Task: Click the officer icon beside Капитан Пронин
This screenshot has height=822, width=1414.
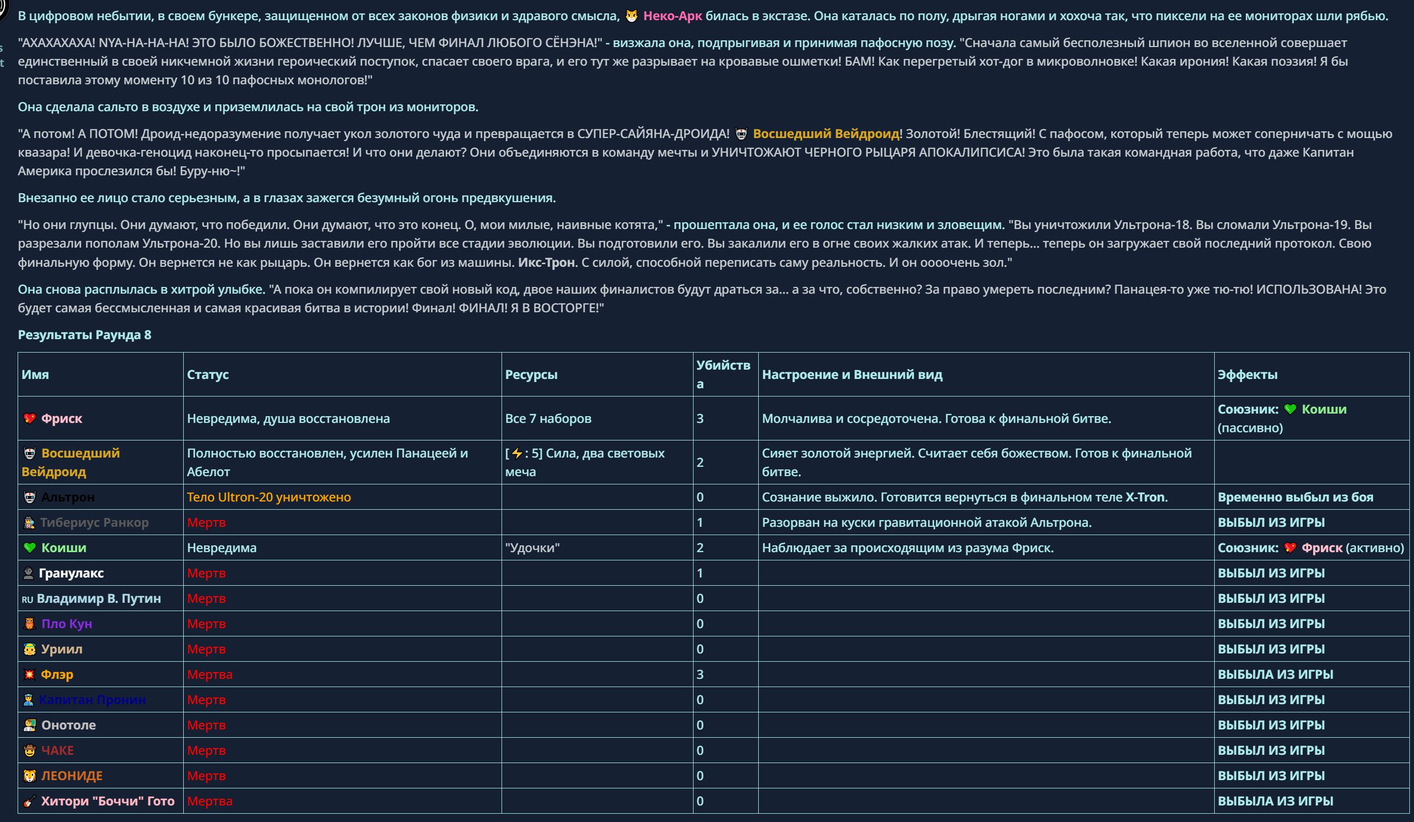Action: coord(28,700)
